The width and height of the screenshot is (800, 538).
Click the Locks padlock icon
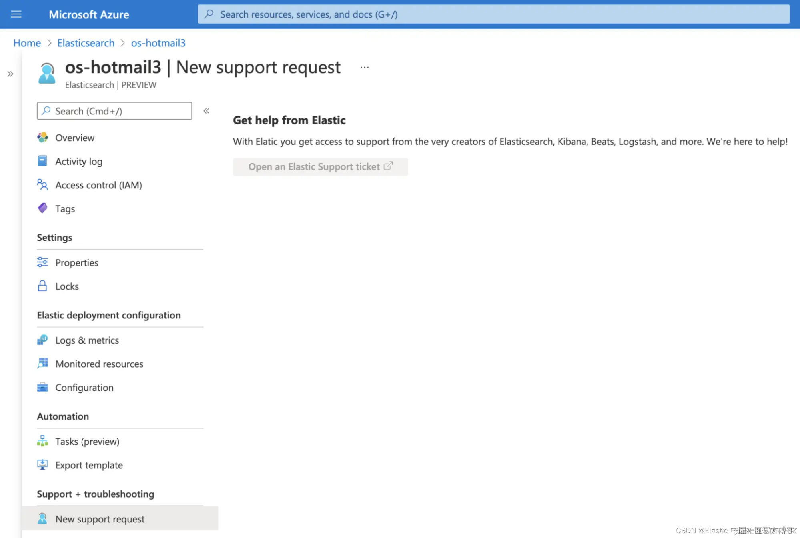pyautogui.click(x=42, y=286)
